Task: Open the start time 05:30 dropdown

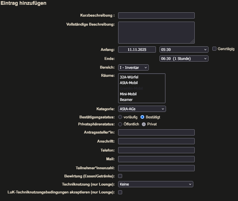Action: point(184,49)
